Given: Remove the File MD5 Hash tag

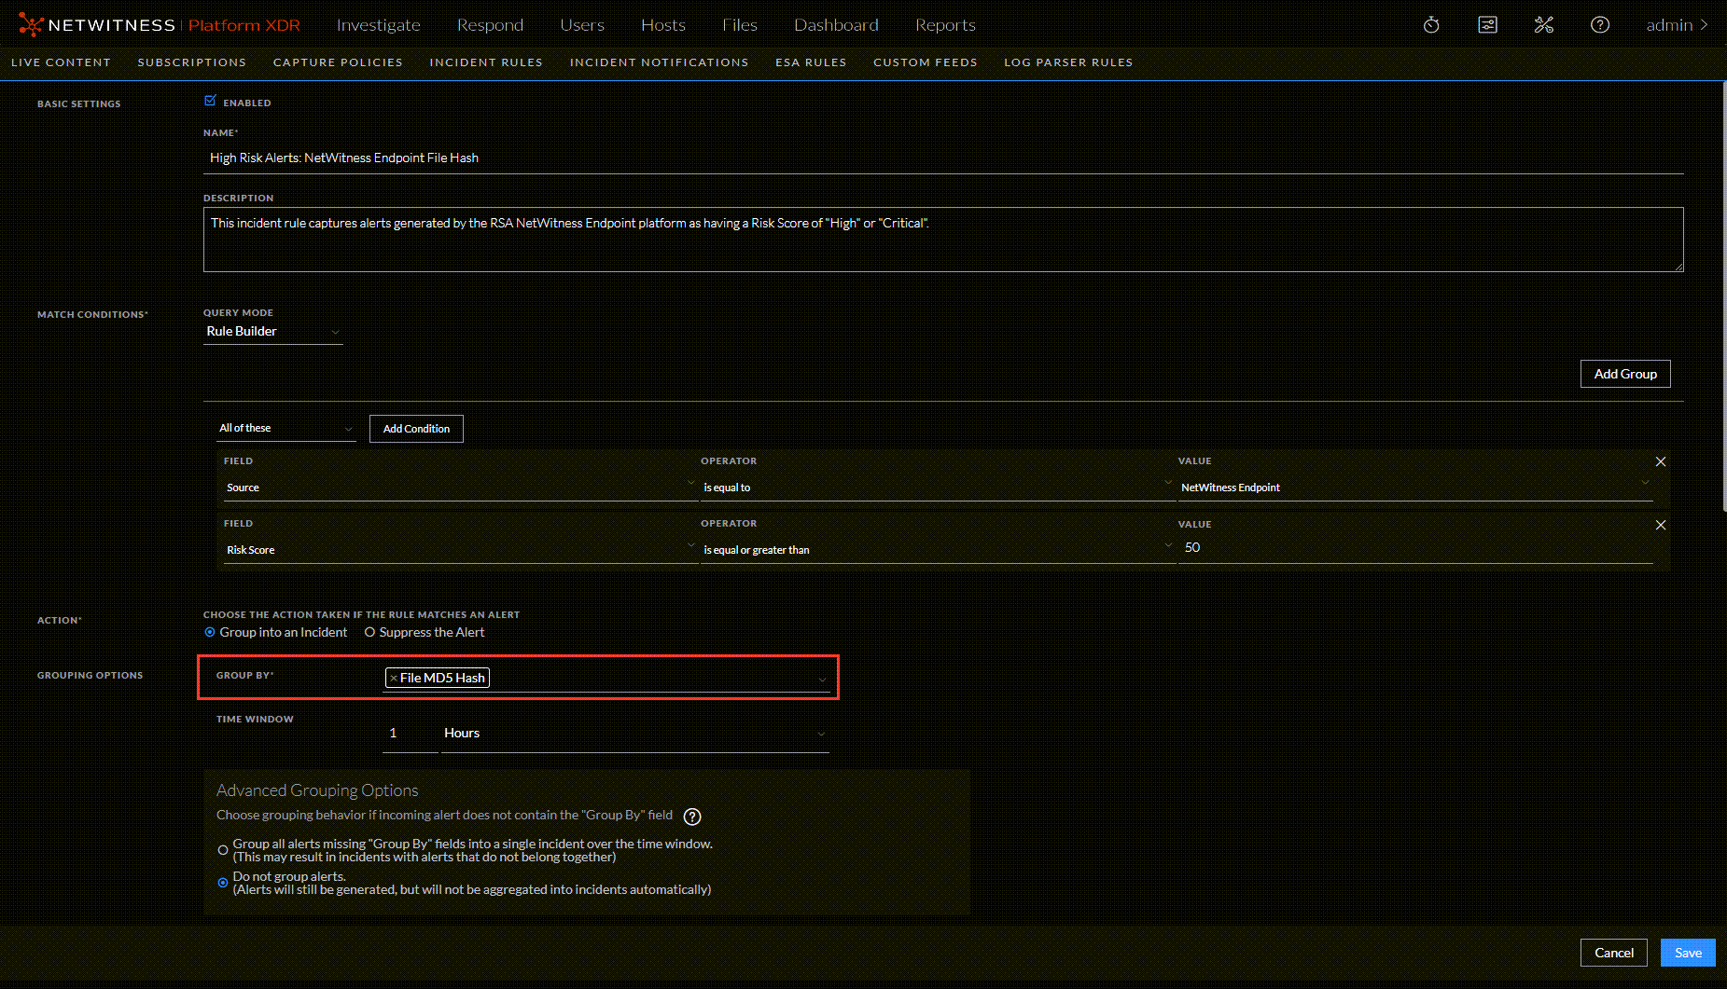Looking at the screenshot, I should 394,679.
